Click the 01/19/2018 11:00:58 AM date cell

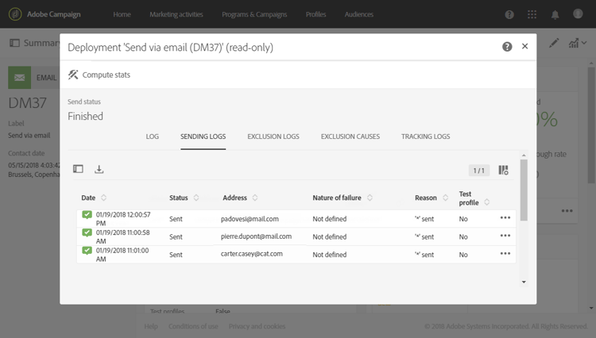(x=122, y=236)
